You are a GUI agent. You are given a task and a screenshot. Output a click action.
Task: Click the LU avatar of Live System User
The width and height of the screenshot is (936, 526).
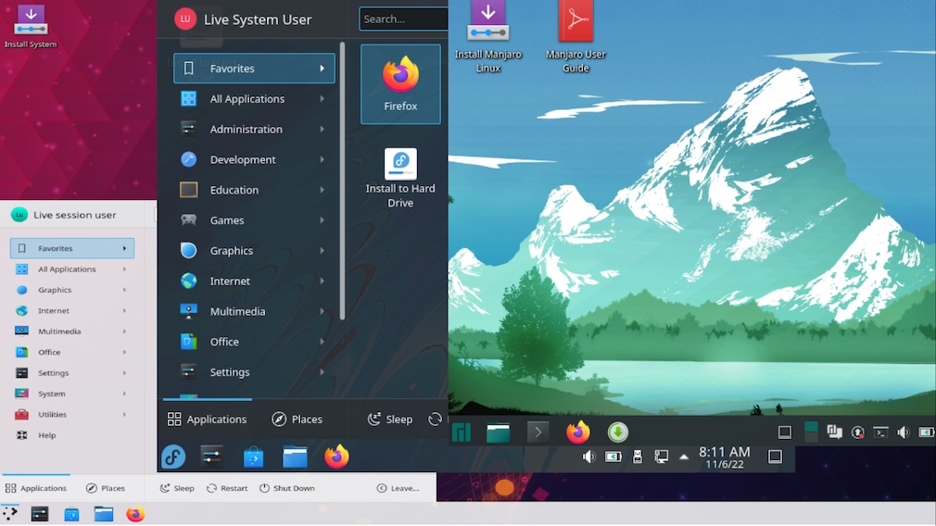point(185,19)
